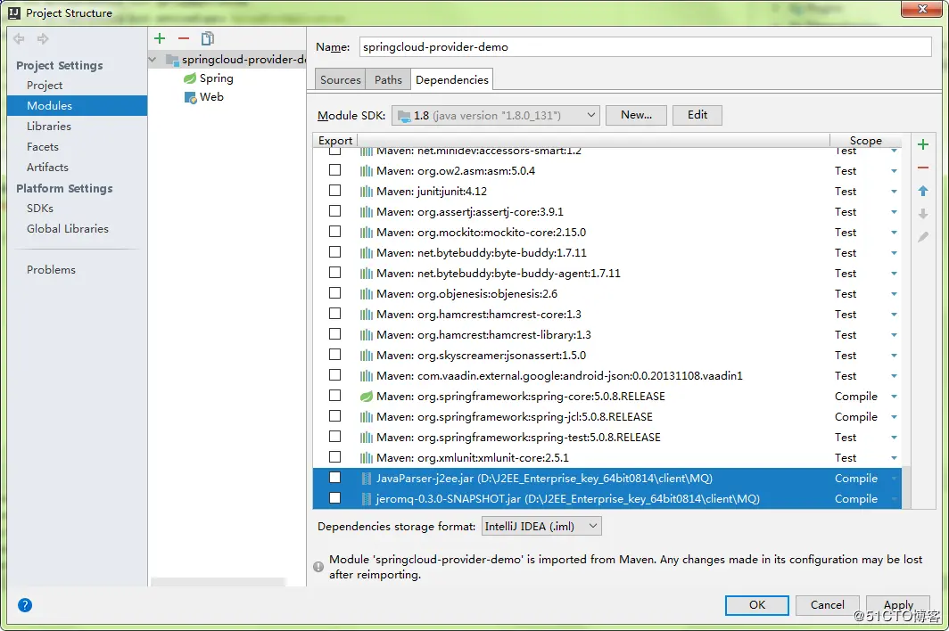The width and height of the screenshot is (949, 631).
Task: Open Problems in the sidebar
Action: [x=52, y=270]
